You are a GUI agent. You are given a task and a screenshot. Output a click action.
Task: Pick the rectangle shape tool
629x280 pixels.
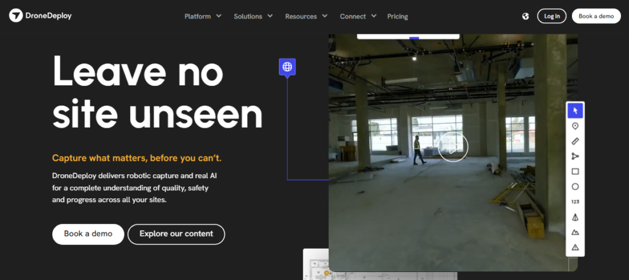coord(575,172)
